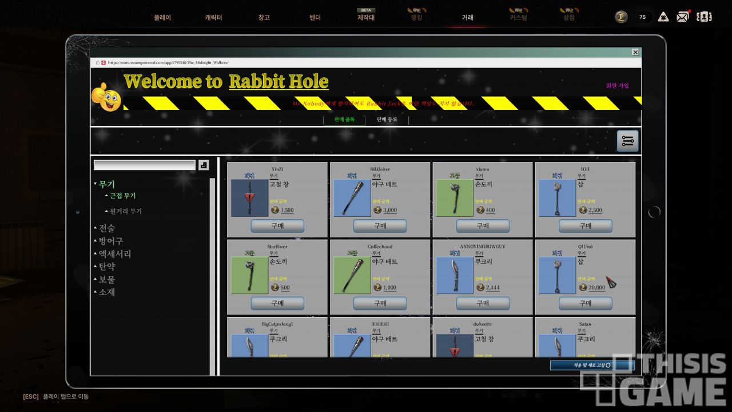The width and height of the screenshot is (732, 412).
Task: Click the search icon beside search field
Action: coord(204,165)
